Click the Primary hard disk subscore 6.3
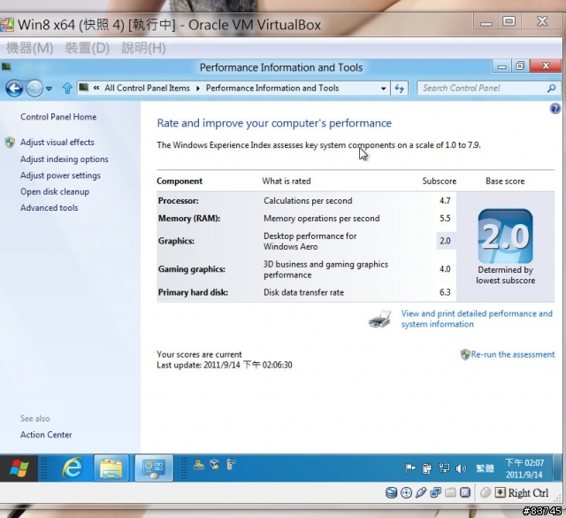The width and height of the screenshot is (566, 518). click(445, 292)
